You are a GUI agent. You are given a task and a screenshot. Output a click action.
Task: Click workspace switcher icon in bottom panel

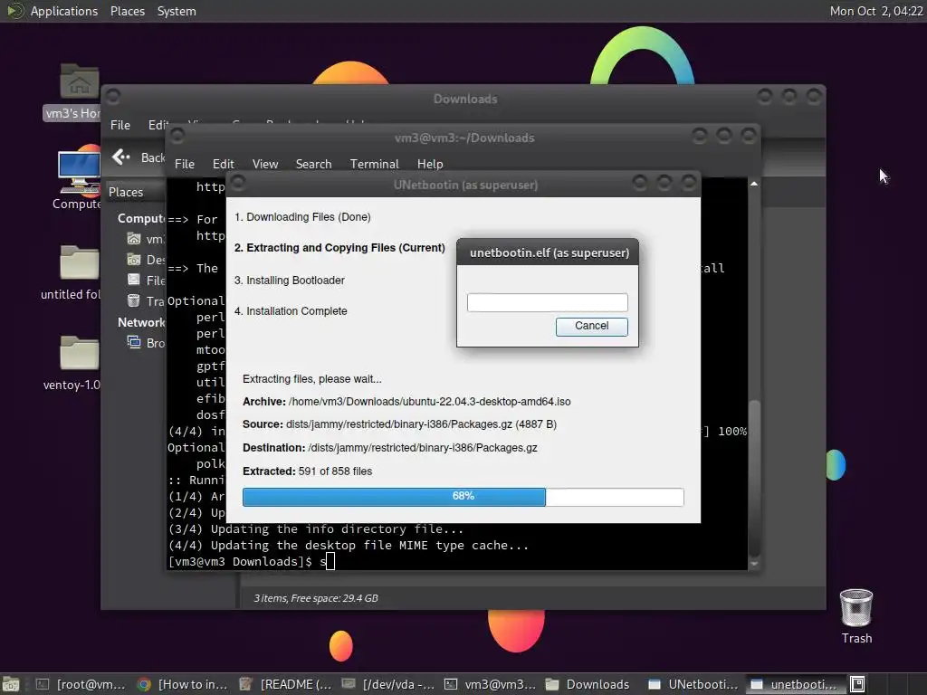[857, 684]
